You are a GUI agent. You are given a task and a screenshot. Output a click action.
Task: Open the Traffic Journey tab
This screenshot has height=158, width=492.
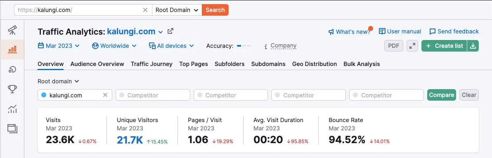(151, 64)
